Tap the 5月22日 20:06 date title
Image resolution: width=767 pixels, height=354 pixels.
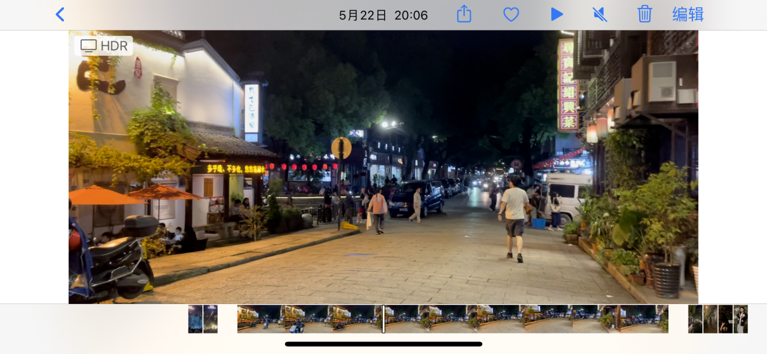(383, 15)
